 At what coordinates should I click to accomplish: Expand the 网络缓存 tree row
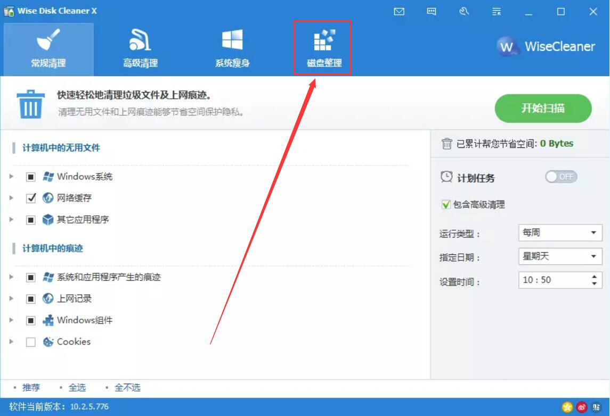click(x=11, y=198)
